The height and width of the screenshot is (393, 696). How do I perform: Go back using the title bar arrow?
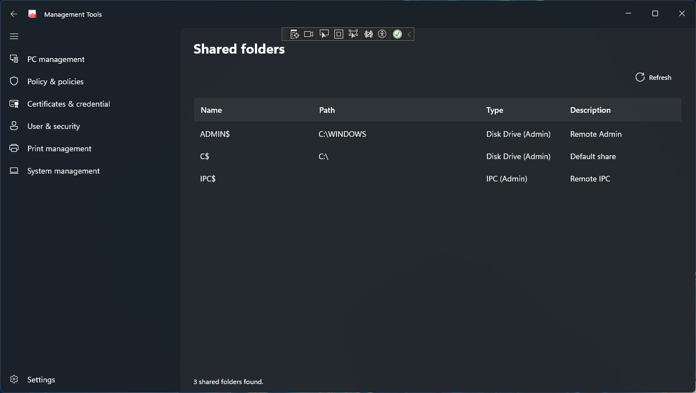tap(14, 14)
